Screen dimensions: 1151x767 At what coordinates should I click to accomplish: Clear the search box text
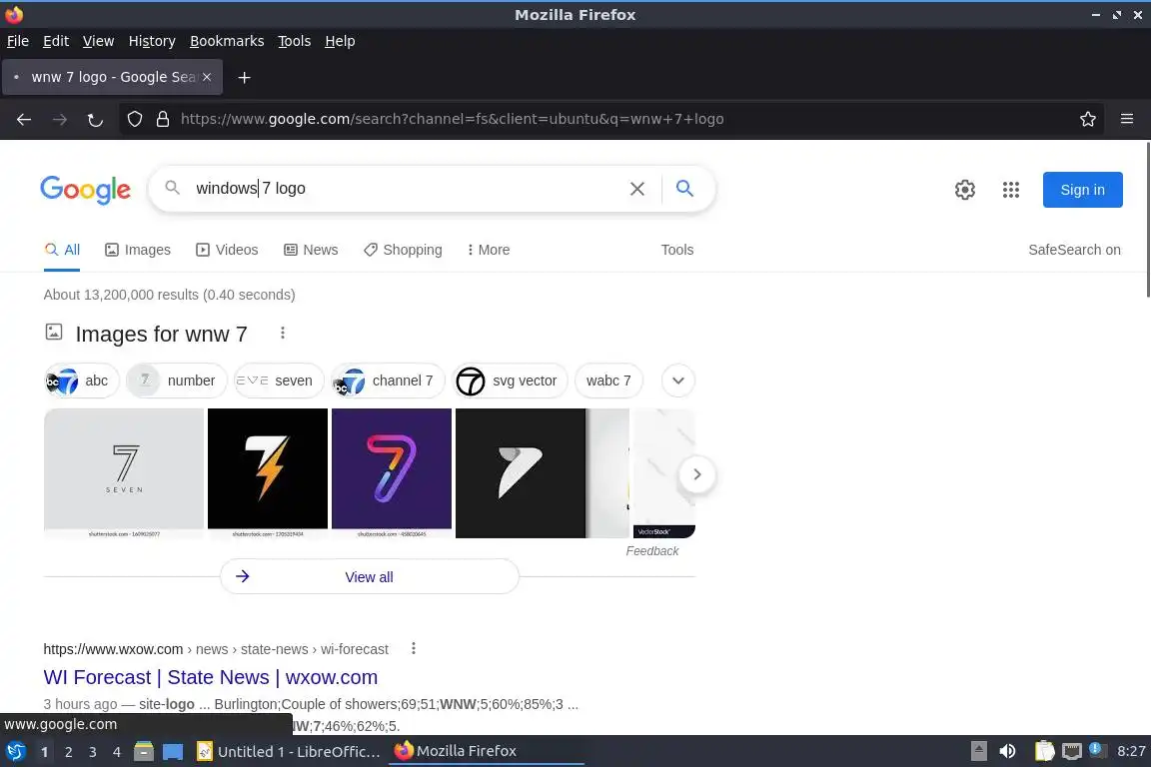637,189
